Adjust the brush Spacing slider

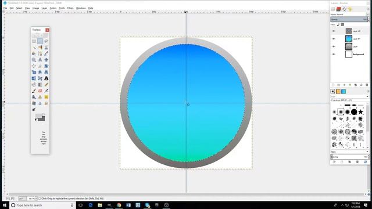tap(349, 157)
